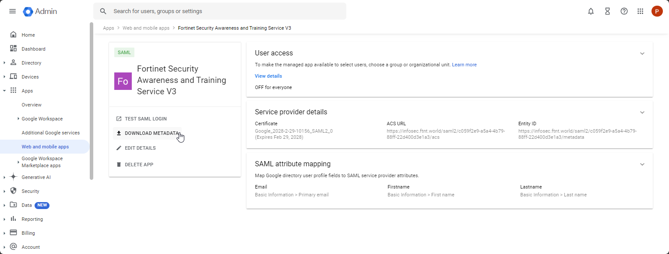Expand the SAML attribute mapping chevron

(642, 164)
